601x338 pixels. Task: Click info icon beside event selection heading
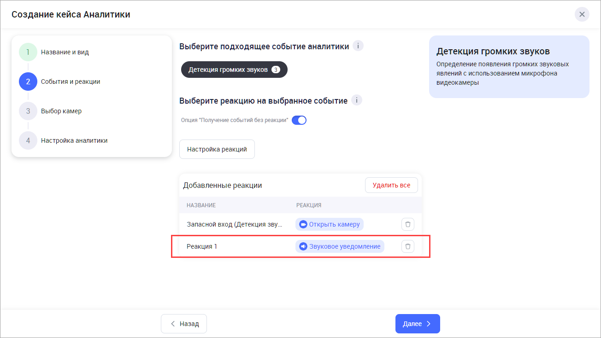(x=358, y=46)
